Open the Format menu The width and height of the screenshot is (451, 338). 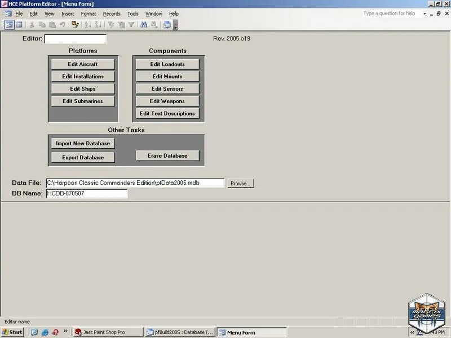(x=89, y=14)
